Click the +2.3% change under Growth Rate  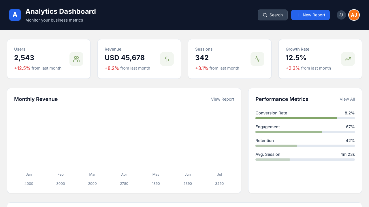click(293, 68)
